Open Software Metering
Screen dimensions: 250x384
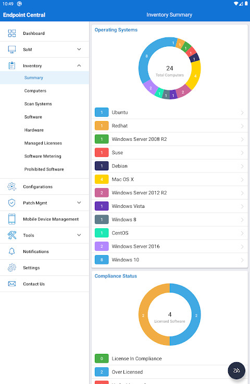pos(44,156)
